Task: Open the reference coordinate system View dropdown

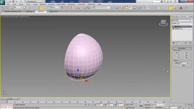Action: (x=56, y=7)
